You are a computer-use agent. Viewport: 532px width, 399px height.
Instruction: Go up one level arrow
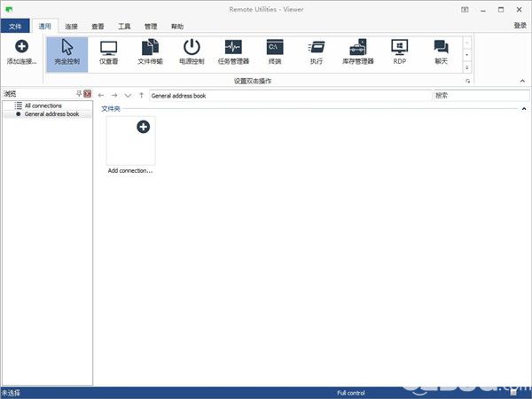[x=142, y=96]
